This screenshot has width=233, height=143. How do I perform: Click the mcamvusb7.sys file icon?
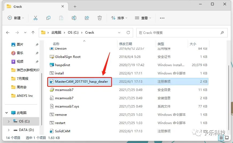coord(52,106)
